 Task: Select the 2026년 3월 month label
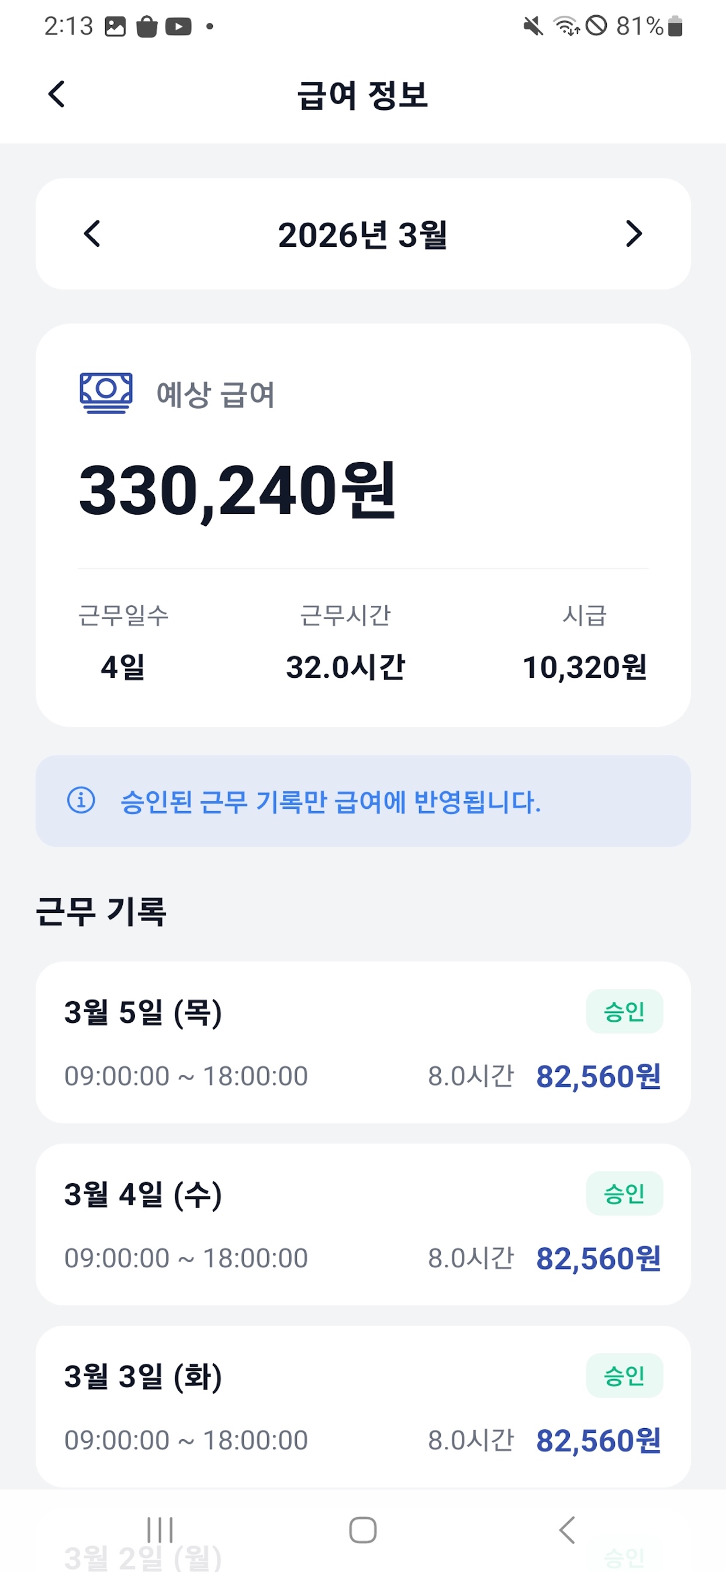tap(363, 235)
